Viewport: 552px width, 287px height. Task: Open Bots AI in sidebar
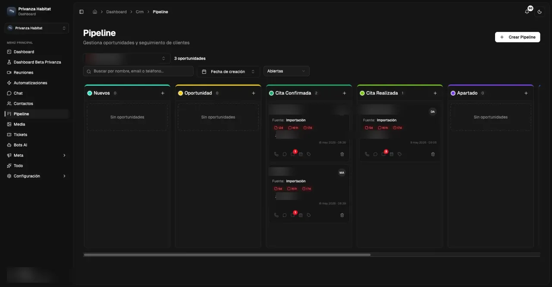[37, 145]
